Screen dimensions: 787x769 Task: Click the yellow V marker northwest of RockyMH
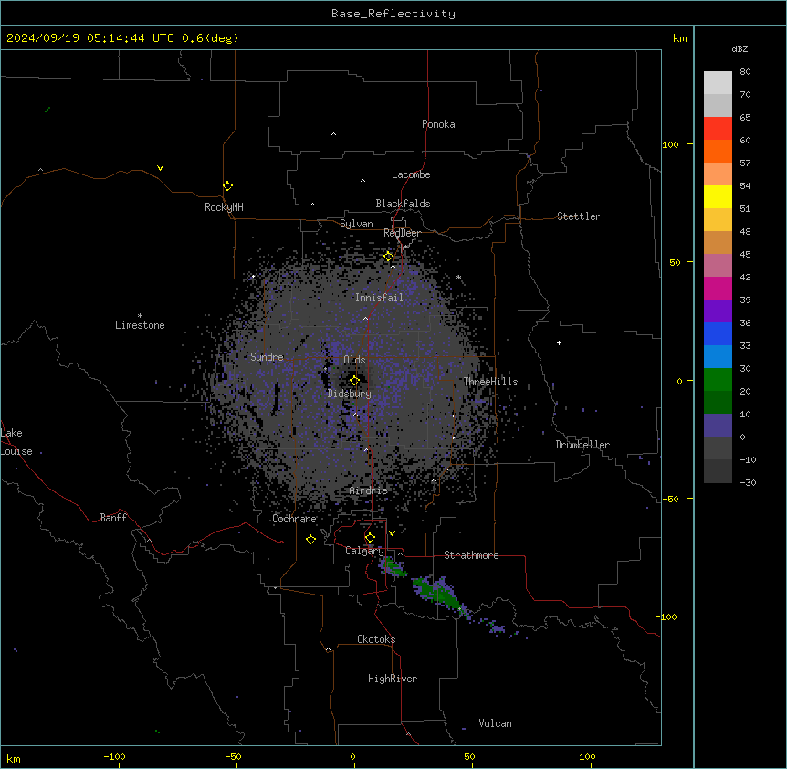(x=160, y=168)
